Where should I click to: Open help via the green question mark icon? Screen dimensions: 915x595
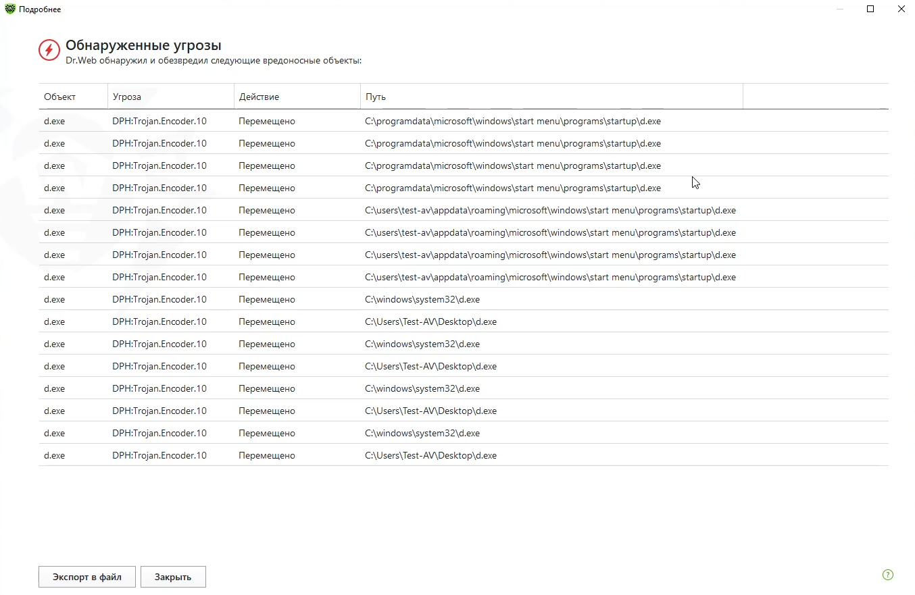(x=888, y=575)
